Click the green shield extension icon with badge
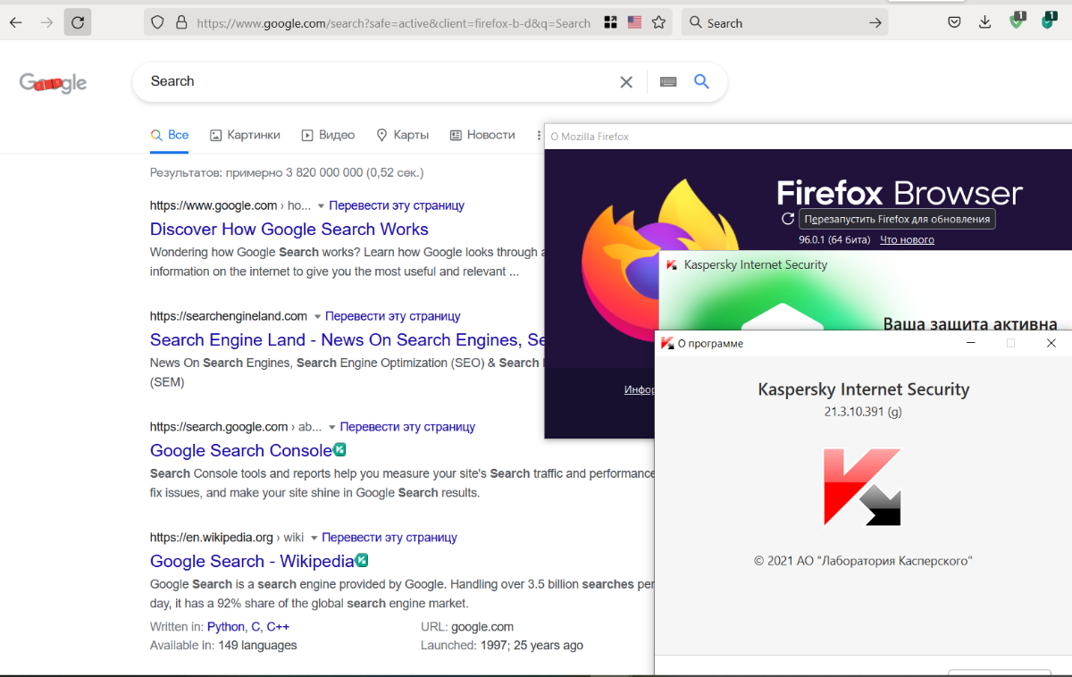 (1017, 21)
